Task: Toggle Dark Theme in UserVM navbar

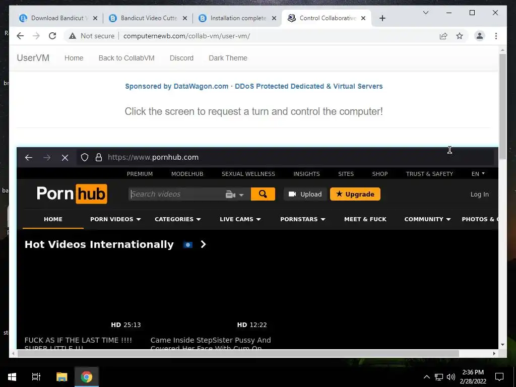Action: tap(228, 58)
